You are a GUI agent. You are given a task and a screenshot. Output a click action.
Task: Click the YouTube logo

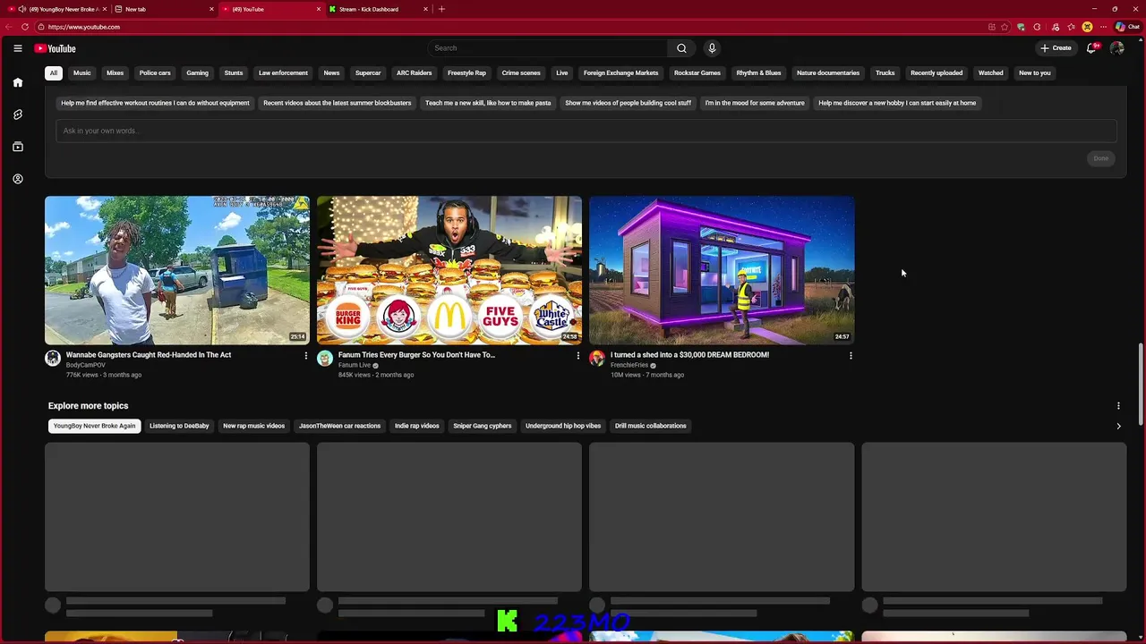pyautogui.click(x=56, y=48)
